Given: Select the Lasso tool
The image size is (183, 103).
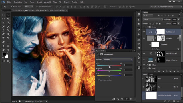Looking at the screenshot, I should click(x=3, y=19).
